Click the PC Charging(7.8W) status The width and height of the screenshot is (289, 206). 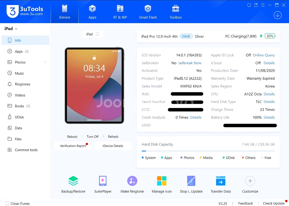point(241,36)
